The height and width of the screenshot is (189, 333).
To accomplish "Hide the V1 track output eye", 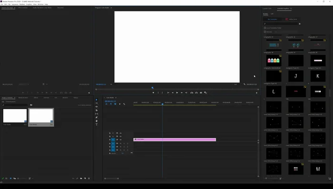I will pyautogui.click(x=120, y=140).
